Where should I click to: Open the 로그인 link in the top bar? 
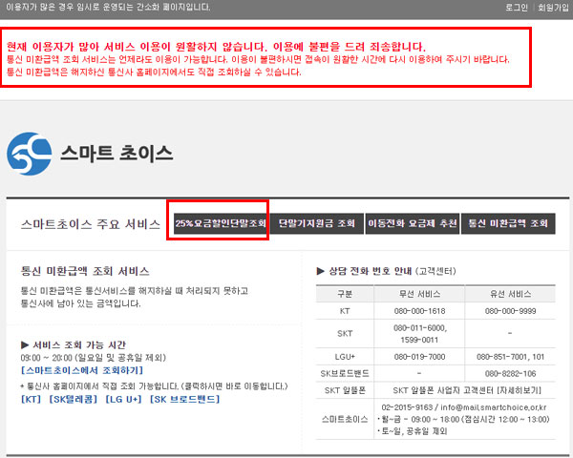[517, 8]
